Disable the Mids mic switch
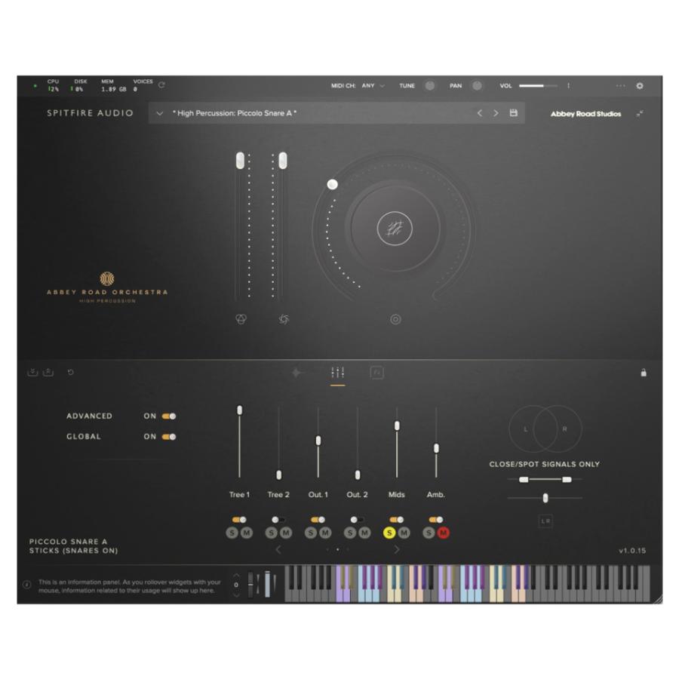The height and width of the screenshot is (679, 679). point(396,520)
